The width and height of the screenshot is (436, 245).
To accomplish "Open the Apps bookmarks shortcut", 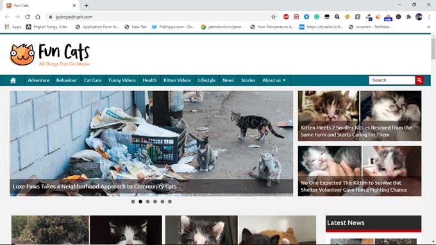I will pyautogui.click(x=13, y=27).
